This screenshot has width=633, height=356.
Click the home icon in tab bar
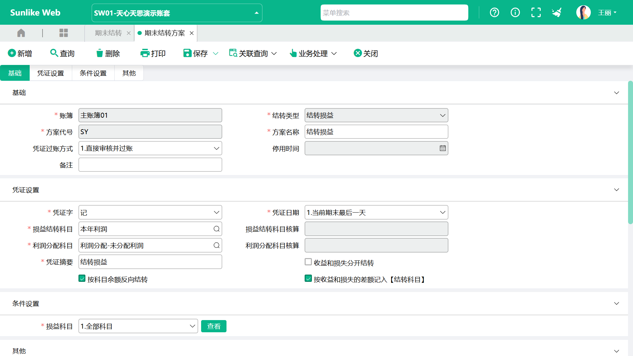pyautogui.click(x=21, y=33)
